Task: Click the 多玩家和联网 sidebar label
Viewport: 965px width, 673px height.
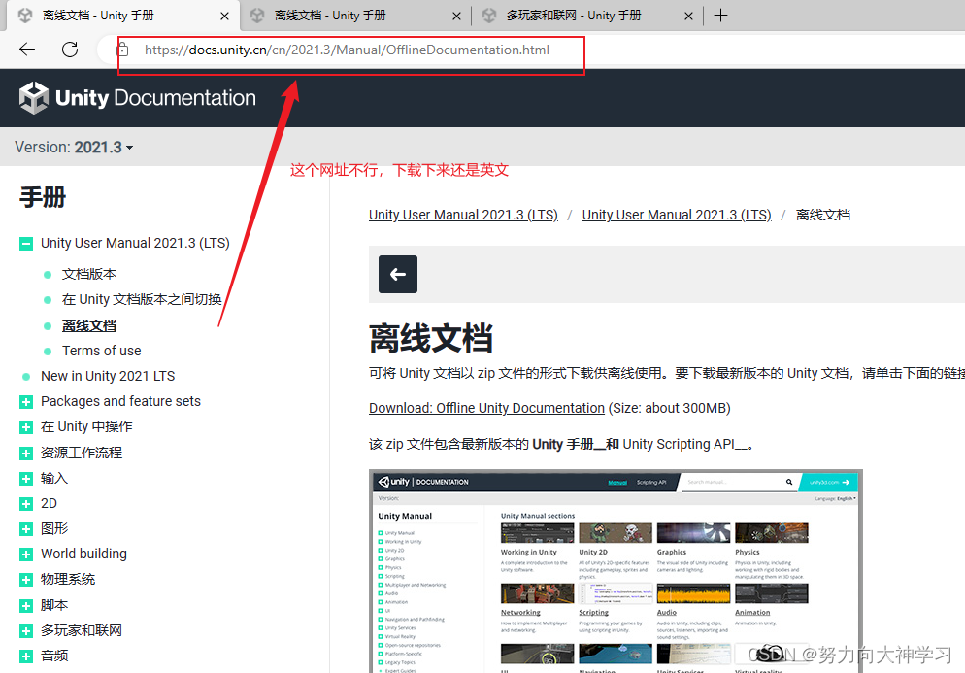Action: (82, 630)
